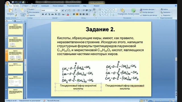Insert a text box shape from the gallery
The width and height of the screenshot is (182, 102).
[100, 10]
